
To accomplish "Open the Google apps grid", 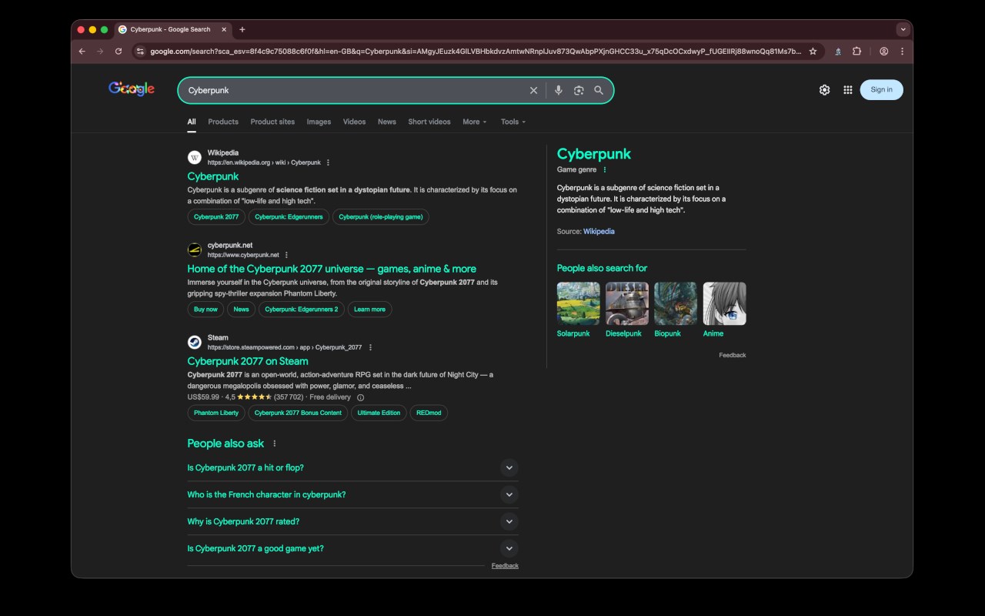I will [847, 90].
